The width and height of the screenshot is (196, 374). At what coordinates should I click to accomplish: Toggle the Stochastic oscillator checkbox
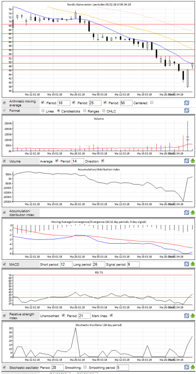point(4,367)
